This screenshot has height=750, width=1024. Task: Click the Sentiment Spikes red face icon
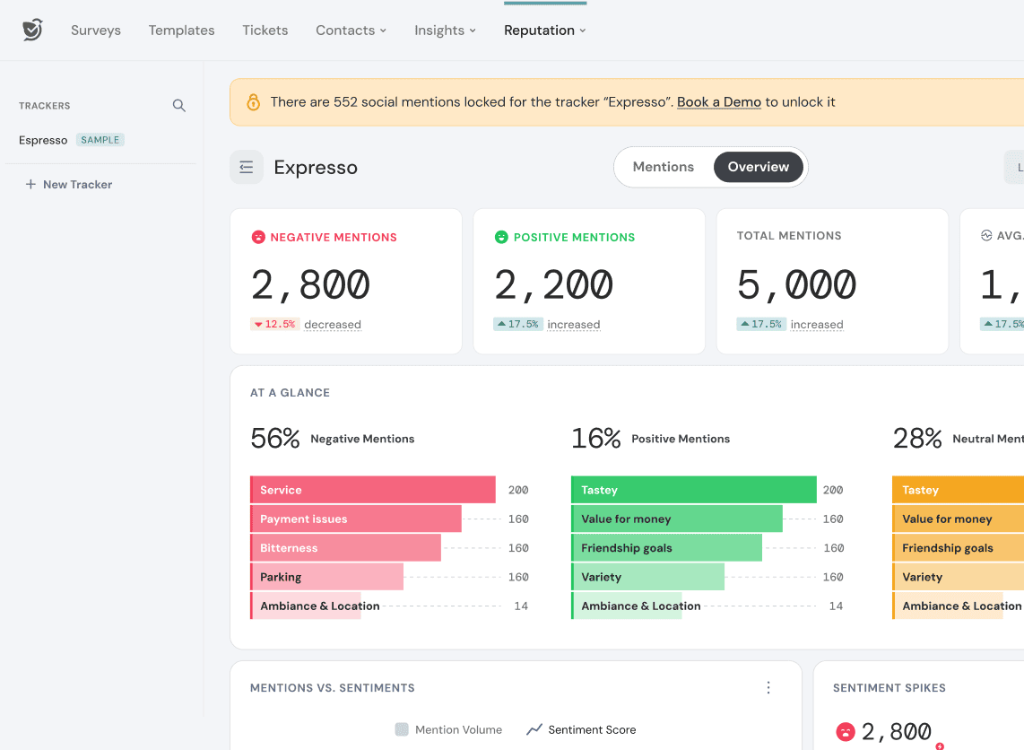pyautogui.click(x=845, y=732)
